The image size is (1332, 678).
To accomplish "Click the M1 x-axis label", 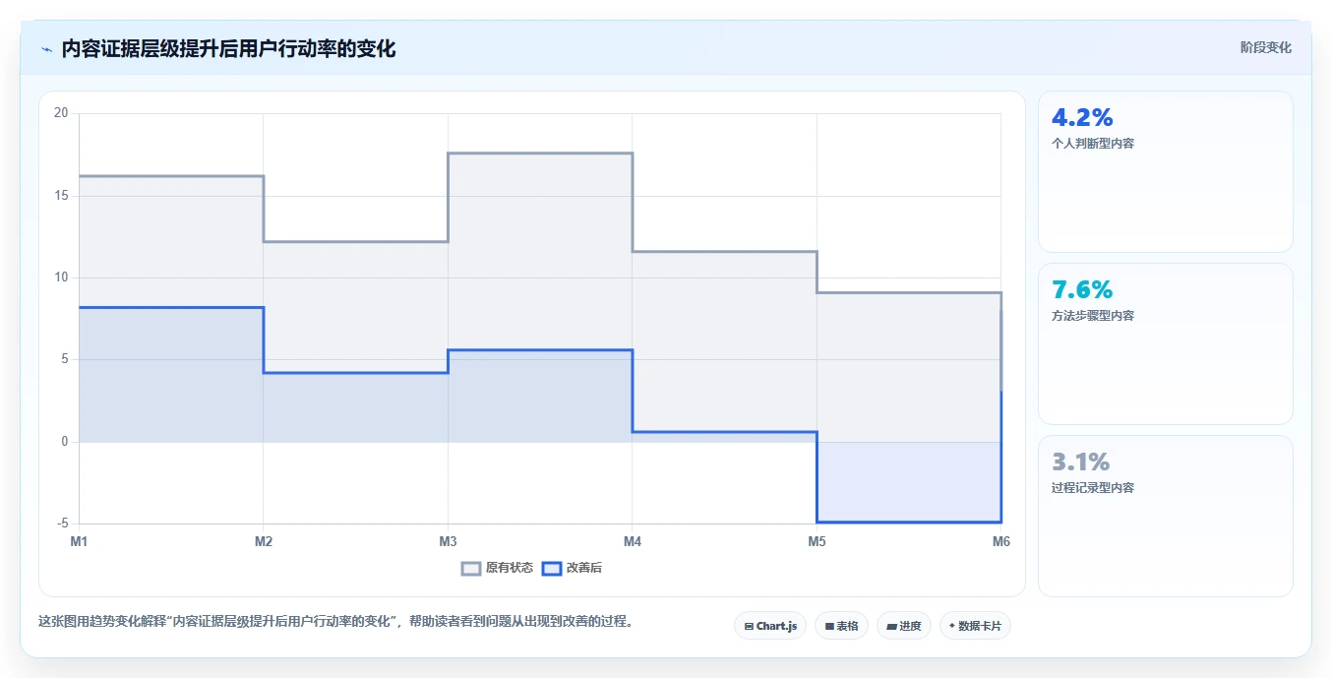I will point(79,541).
